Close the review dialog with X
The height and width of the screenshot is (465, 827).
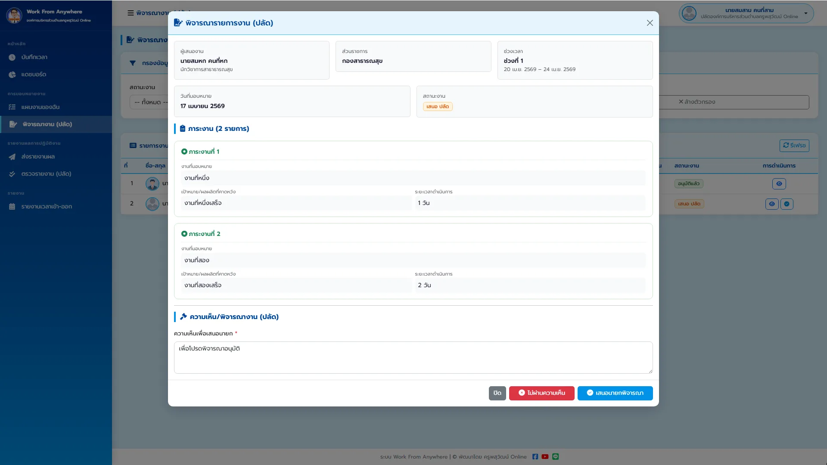[650, 23]
